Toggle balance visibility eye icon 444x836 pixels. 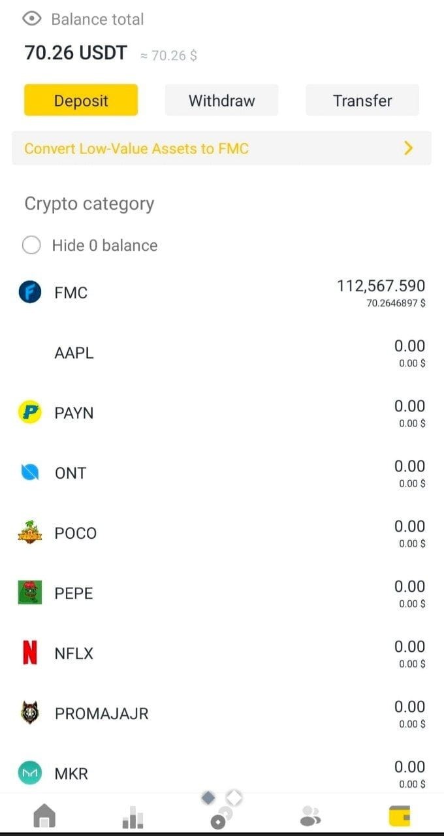(x=32, y=19)
